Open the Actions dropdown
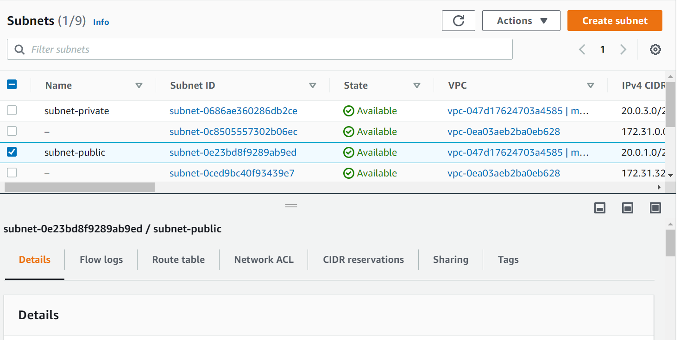Screen dimensions: 680x340 pos(521,20)
